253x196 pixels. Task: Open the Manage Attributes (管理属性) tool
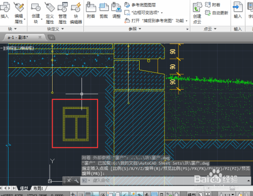(x=63, y=7)
